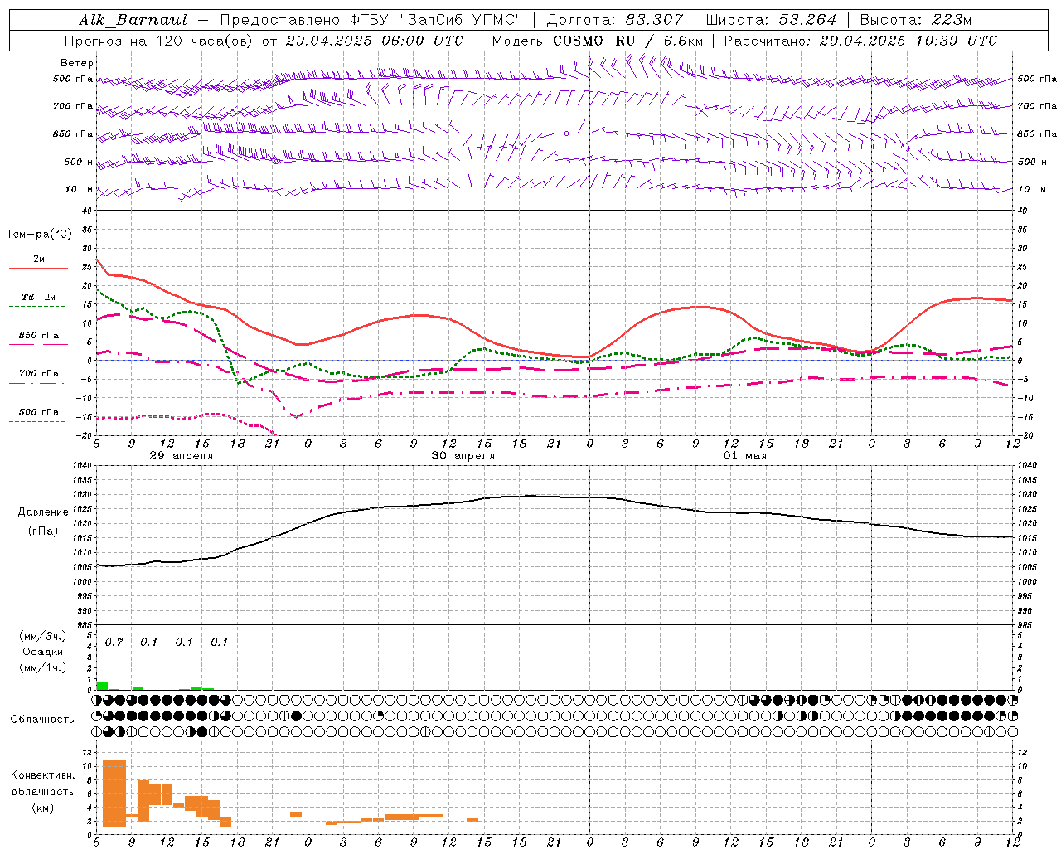Click the Тем-ра(°C) temperature axis label
The width and height of the screenshot is (1061, 849).
39,235
